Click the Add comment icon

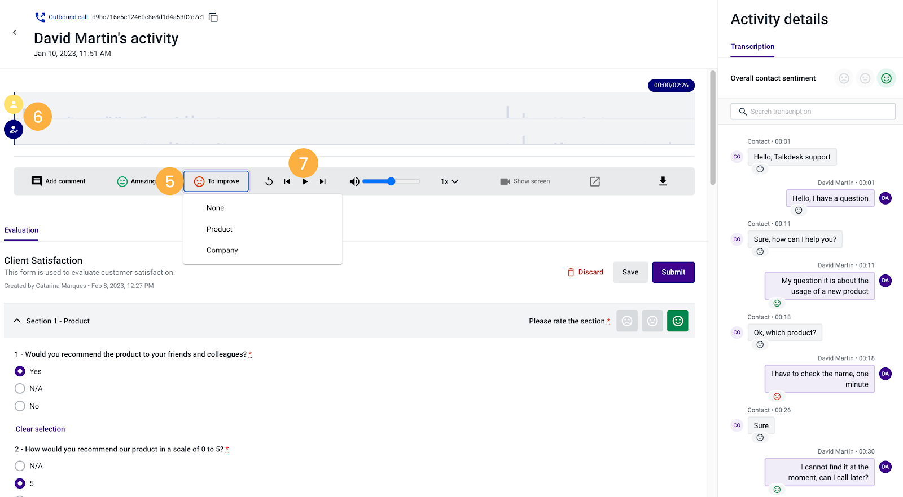(37, 181)
